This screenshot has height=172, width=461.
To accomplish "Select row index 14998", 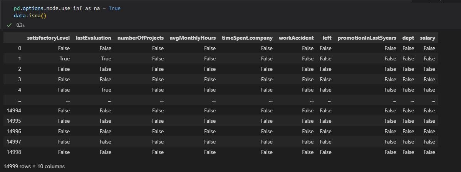I will click(14, 152).
